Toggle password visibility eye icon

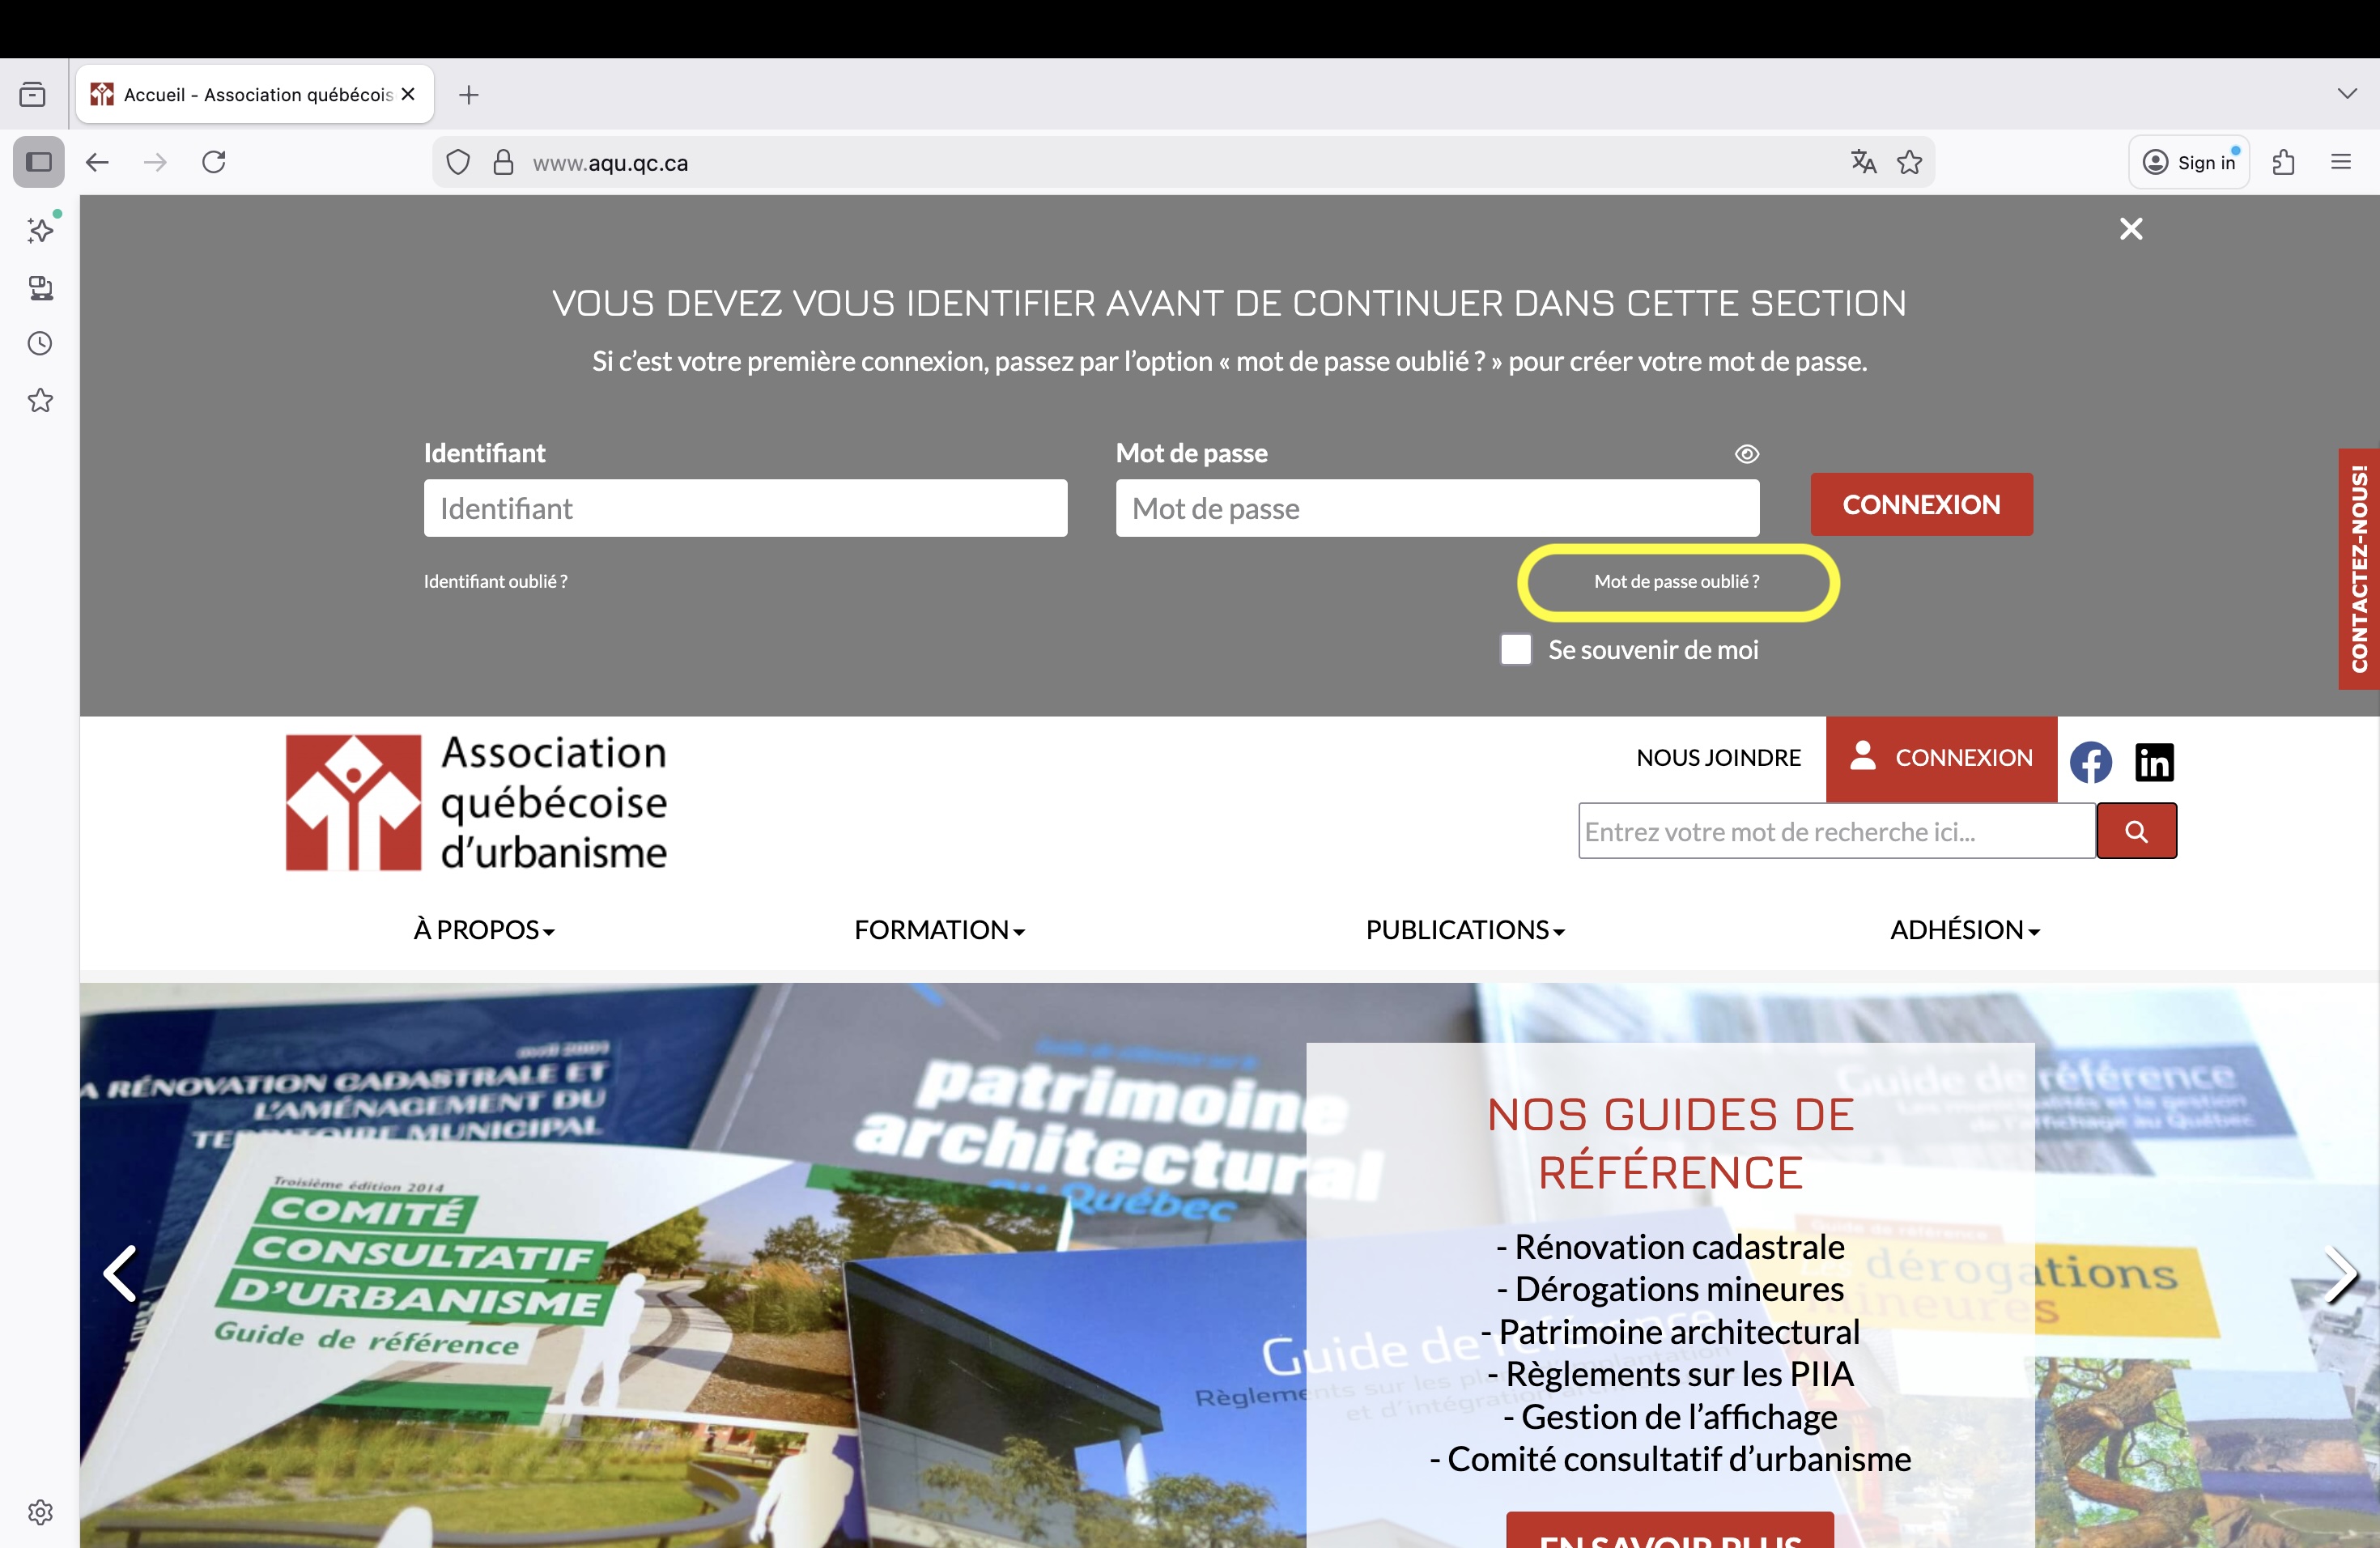(1746, 454)
